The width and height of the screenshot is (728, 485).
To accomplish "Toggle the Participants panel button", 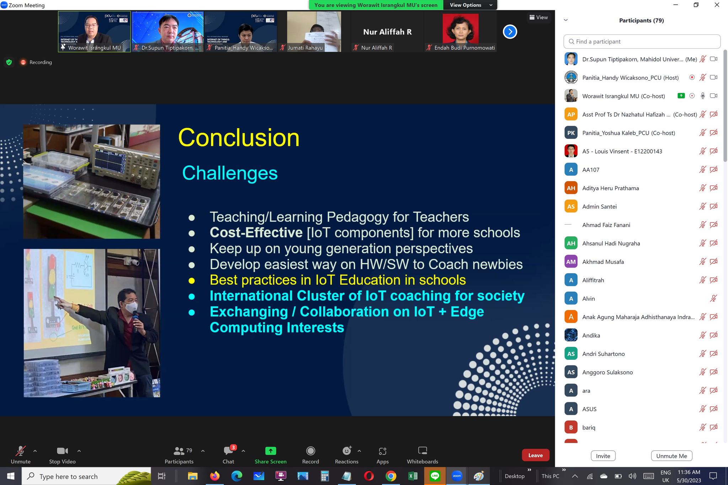I will [x=179, y=451].
